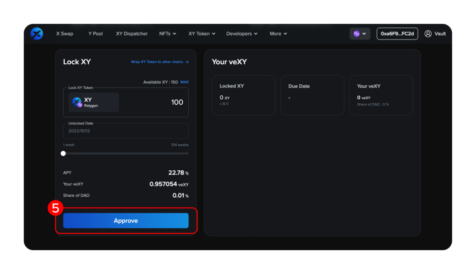Viewport: 476px width, 274px height.
Task: Click the Available XY : 150 text
Action: (160, 82)
